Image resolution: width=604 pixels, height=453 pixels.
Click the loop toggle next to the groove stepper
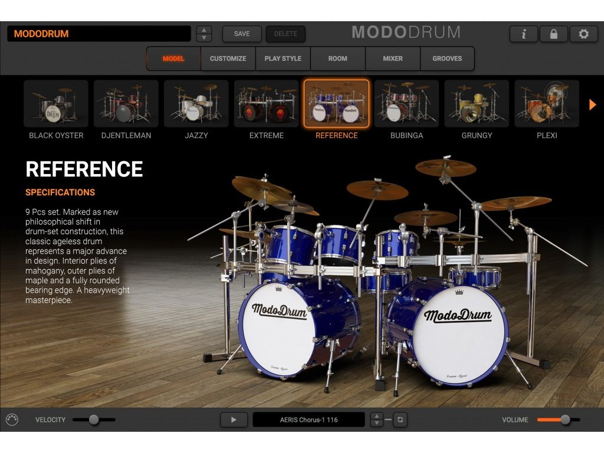(x=401, y=419)
